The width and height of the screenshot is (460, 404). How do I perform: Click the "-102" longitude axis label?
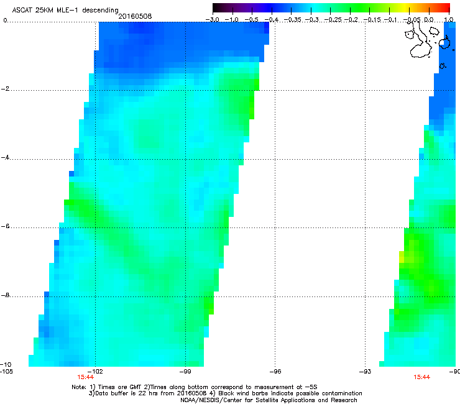(x=95, y=372)
